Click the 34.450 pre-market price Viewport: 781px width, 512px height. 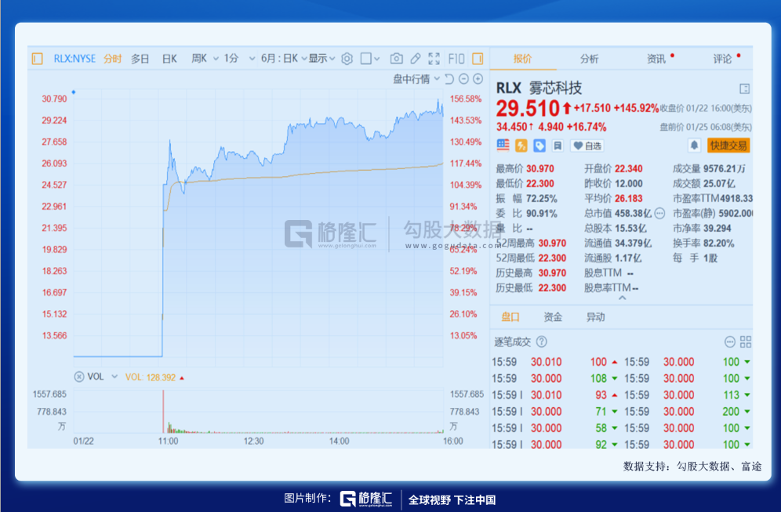511,127
